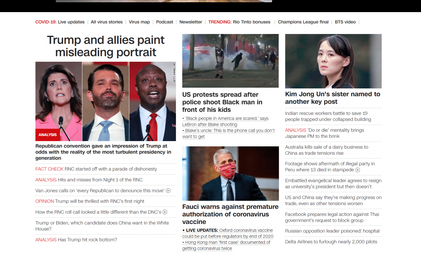The width and height of the screenshot is (421, 261).
Task: Open the Podcast link
Action: point(164,22)
